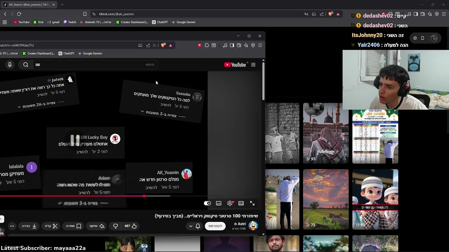Toggle subtitles in the video player
Viewport: 449px width, 252px height.
coord(219,203)
